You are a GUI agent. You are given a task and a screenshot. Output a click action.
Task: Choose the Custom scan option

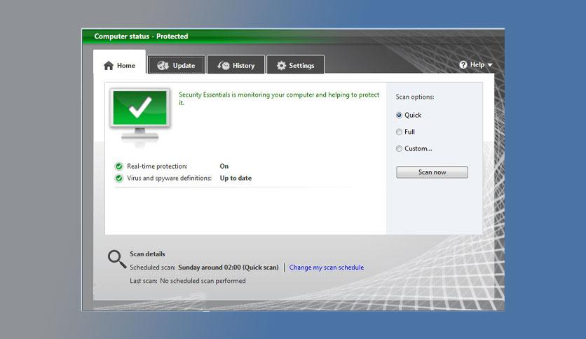pos(400,148)
